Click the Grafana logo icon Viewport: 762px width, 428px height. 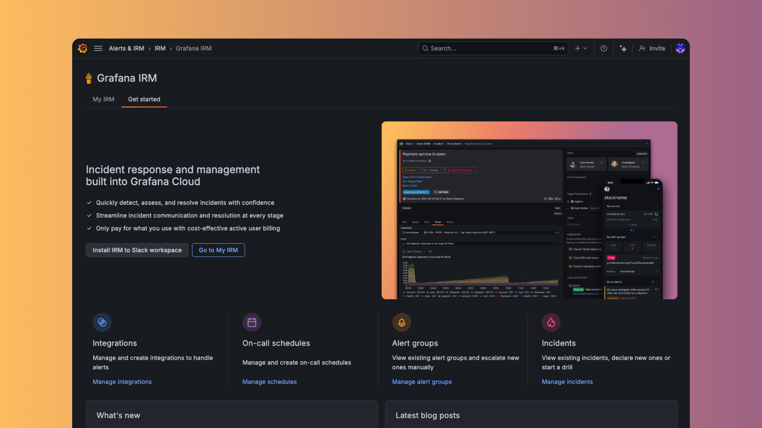pyautogui.click(x=83, y=48)
